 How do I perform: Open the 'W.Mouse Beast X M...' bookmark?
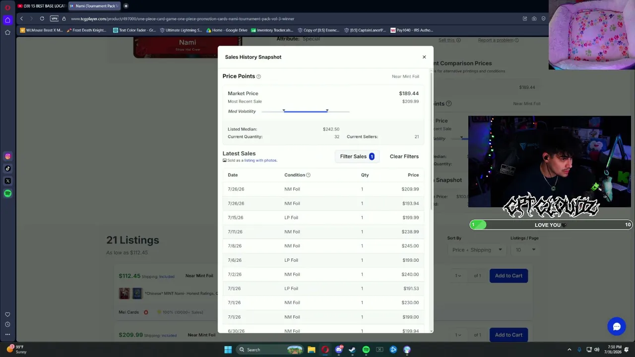pyautogui.click(x=41, y=30)
